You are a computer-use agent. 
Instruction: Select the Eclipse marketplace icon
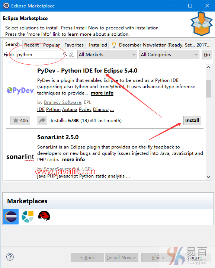[x=11, y=216]
